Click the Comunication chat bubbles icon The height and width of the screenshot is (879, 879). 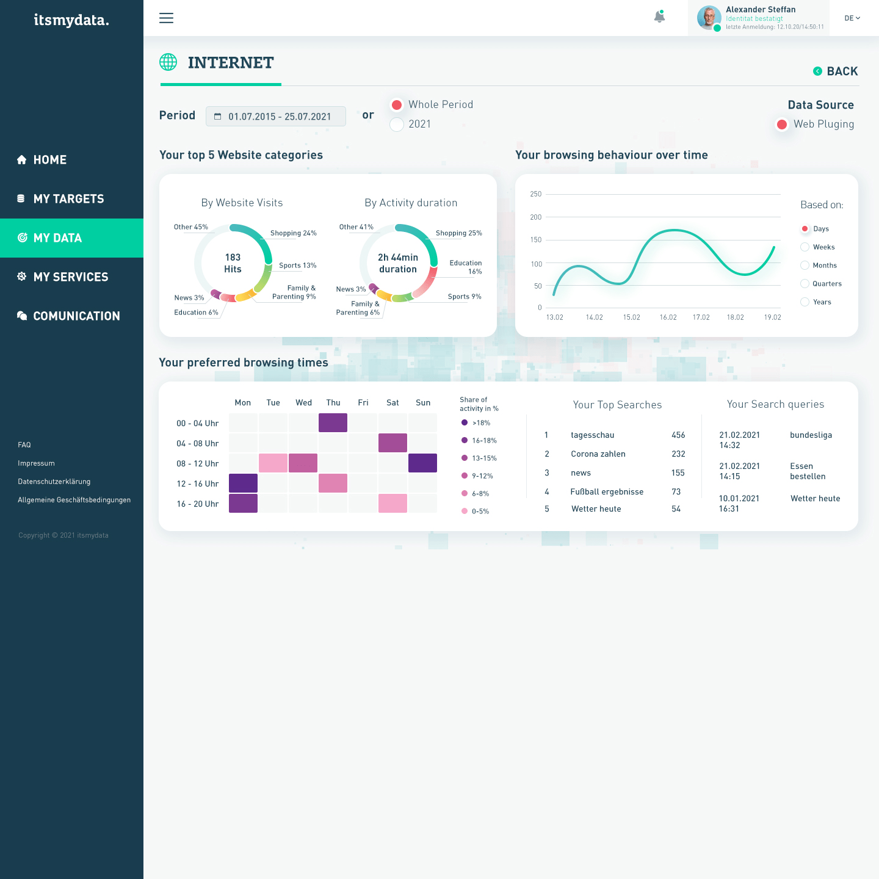coord(22,316)
